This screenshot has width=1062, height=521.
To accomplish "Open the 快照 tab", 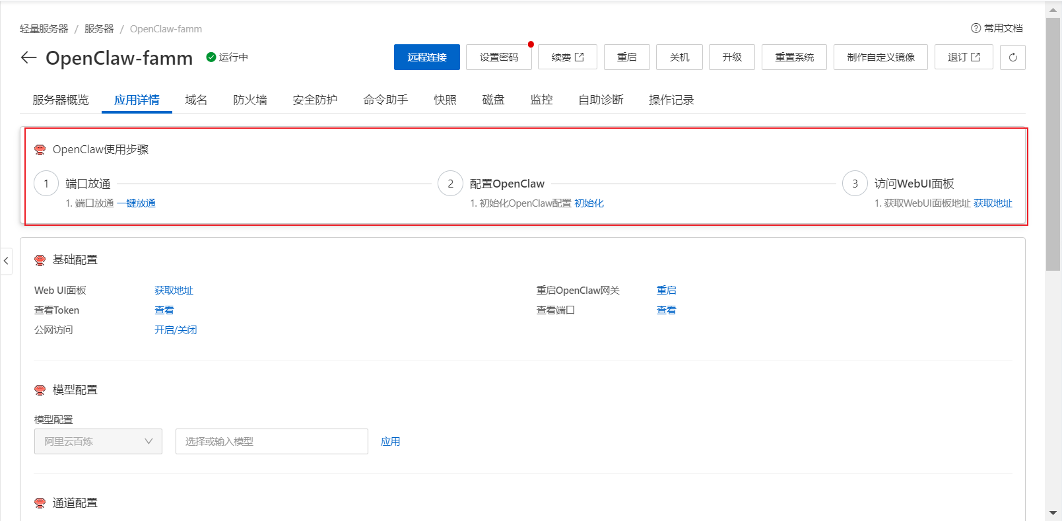I will (x=446, y=100).
